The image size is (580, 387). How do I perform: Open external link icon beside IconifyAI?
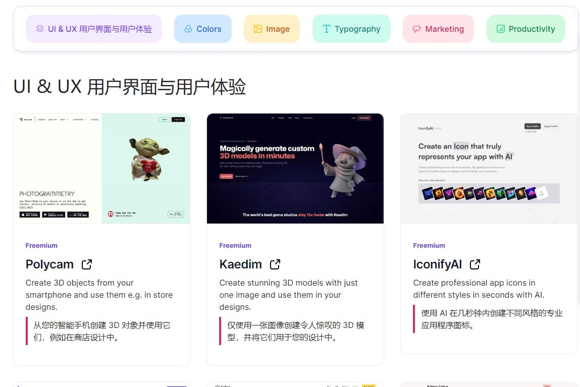475,264
